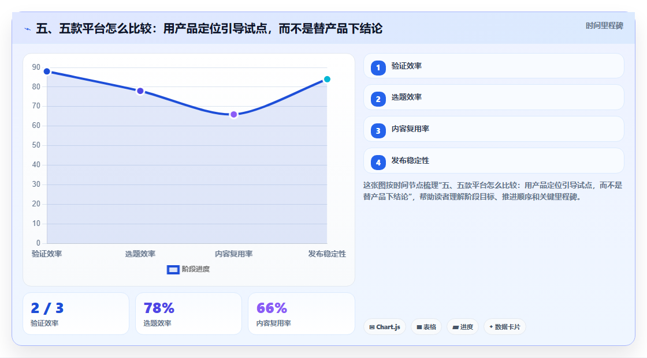Click the Chart.js tag chip
Image resolution: width=647 pixels, height=358 pixels.
[x=385, y=327]
